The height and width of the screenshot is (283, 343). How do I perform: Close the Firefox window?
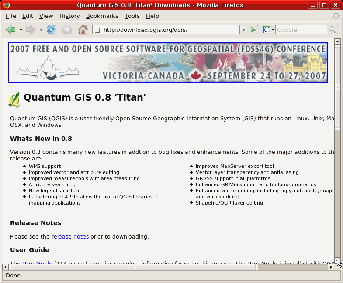tap(336, 5)
